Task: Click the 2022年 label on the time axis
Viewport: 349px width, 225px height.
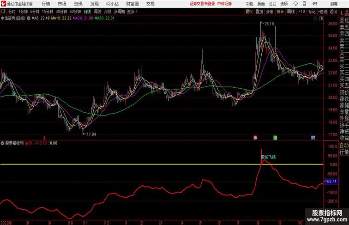Action: [x=6, y=223]
